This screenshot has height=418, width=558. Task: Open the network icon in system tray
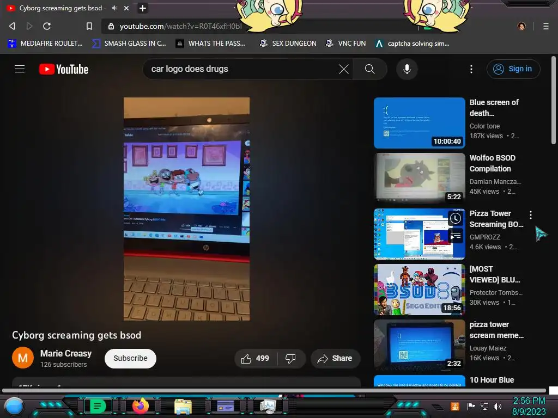point(484,406)
